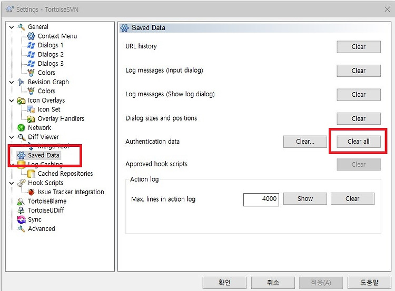The width and height of the screenshot is (395, 291).
Task: Collapse the Diff Viewer tree node
Action: (12, 137)
